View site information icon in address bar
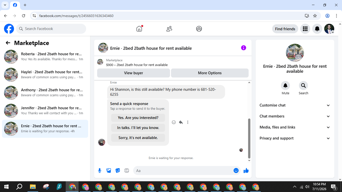The image size is (342, 192). [34, 16]
